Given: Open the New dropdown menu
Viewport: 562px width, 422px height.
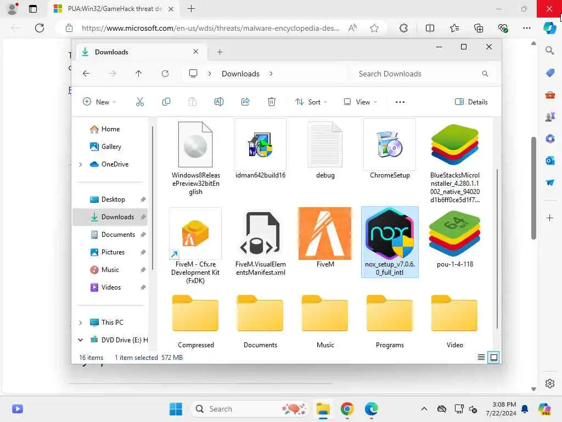Looking at the screenshot, I should pos(99,102).
